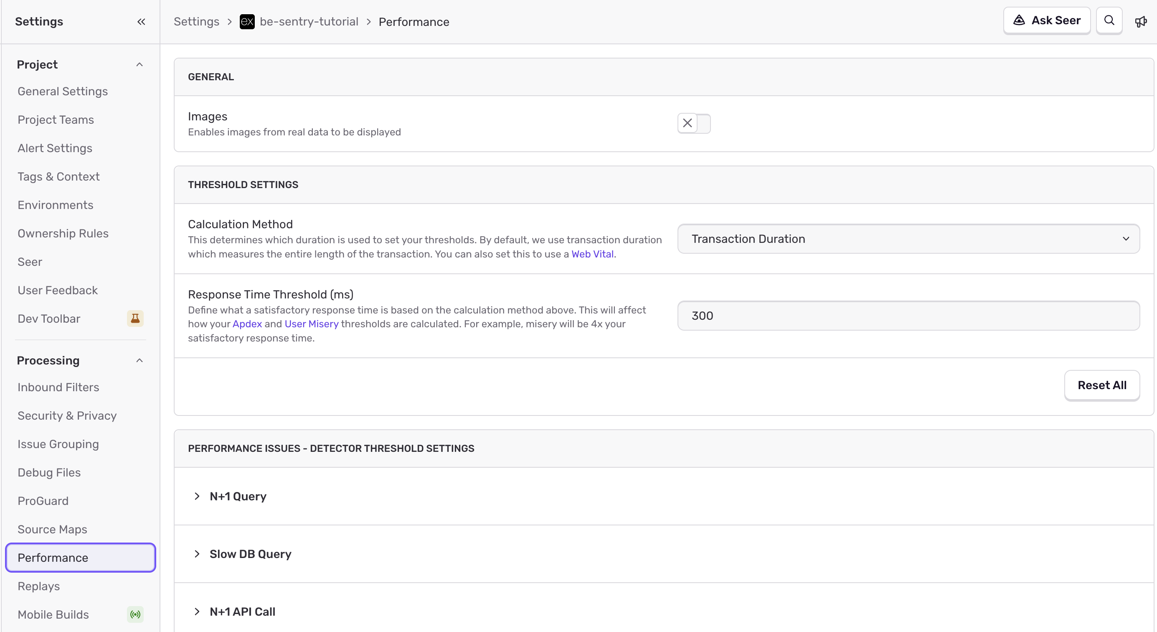
Task: Follow the Apdex link
Action: tap(247, 324)
